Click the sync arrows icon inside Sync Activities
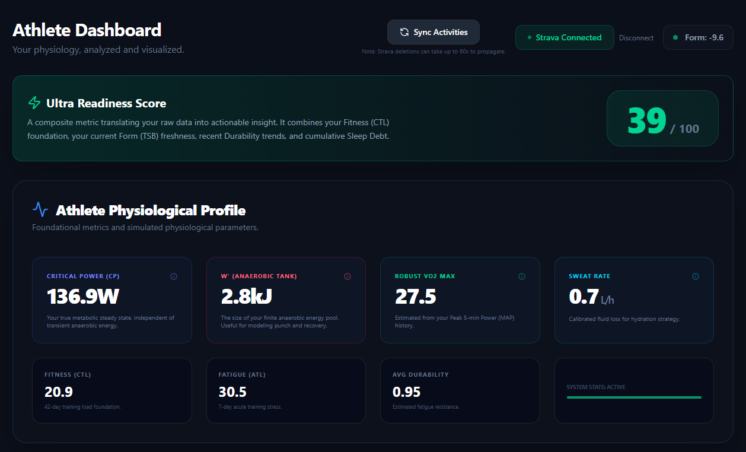Screen dimensions: 746x452 click(x=404, y=32)
